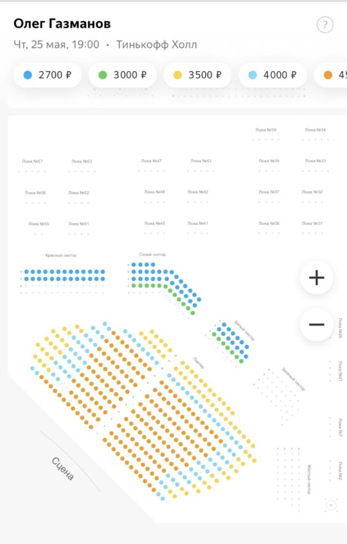Choose Ложа №34 box
The width and height of the screenshot is (347, 544).
[315, 130]
